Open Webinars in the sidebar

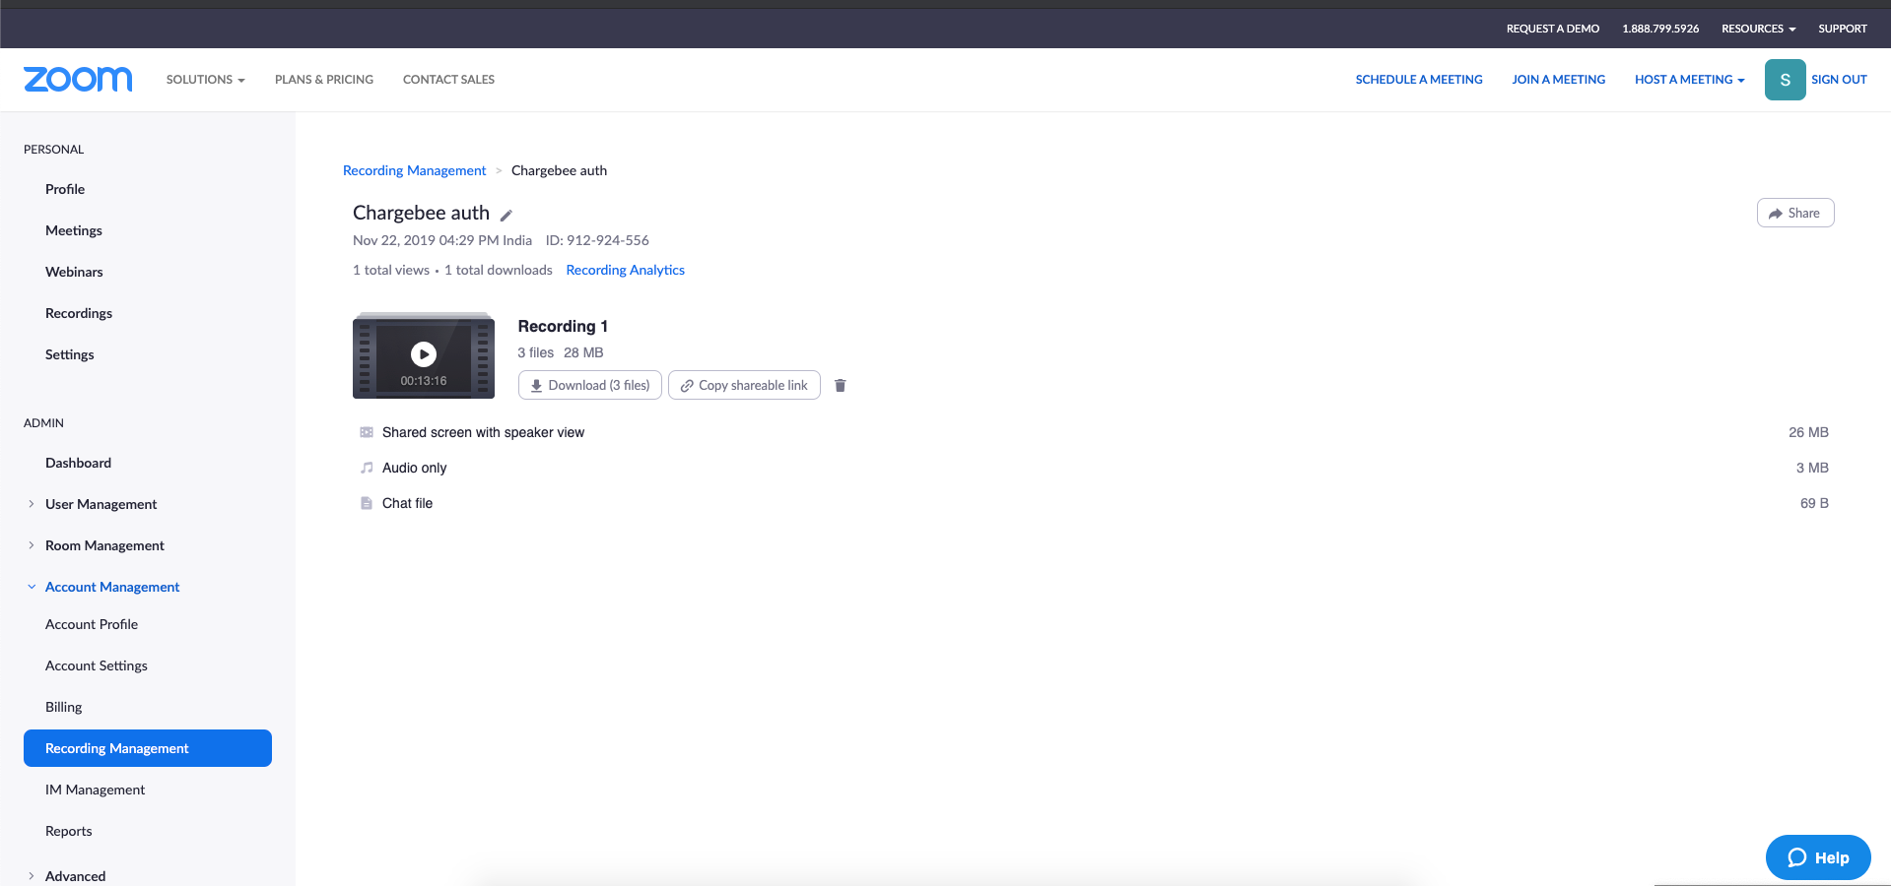(x=74, y=272)
